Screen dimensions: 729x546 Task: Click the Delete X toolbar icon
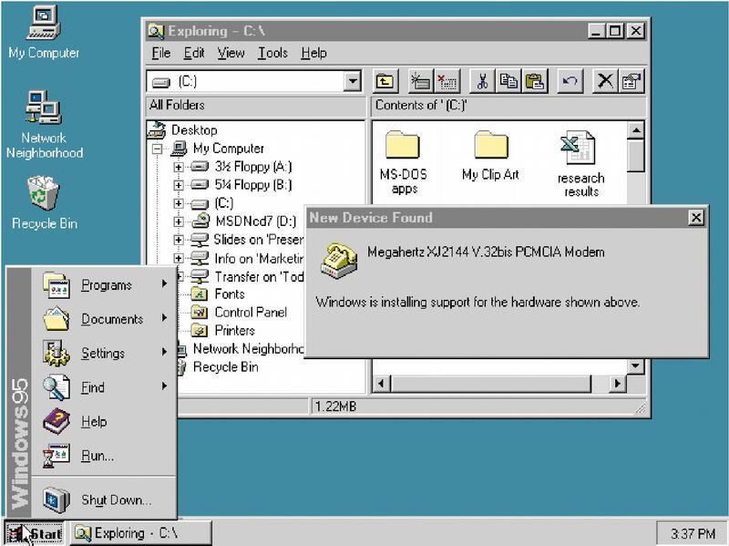tap(605, 81)
